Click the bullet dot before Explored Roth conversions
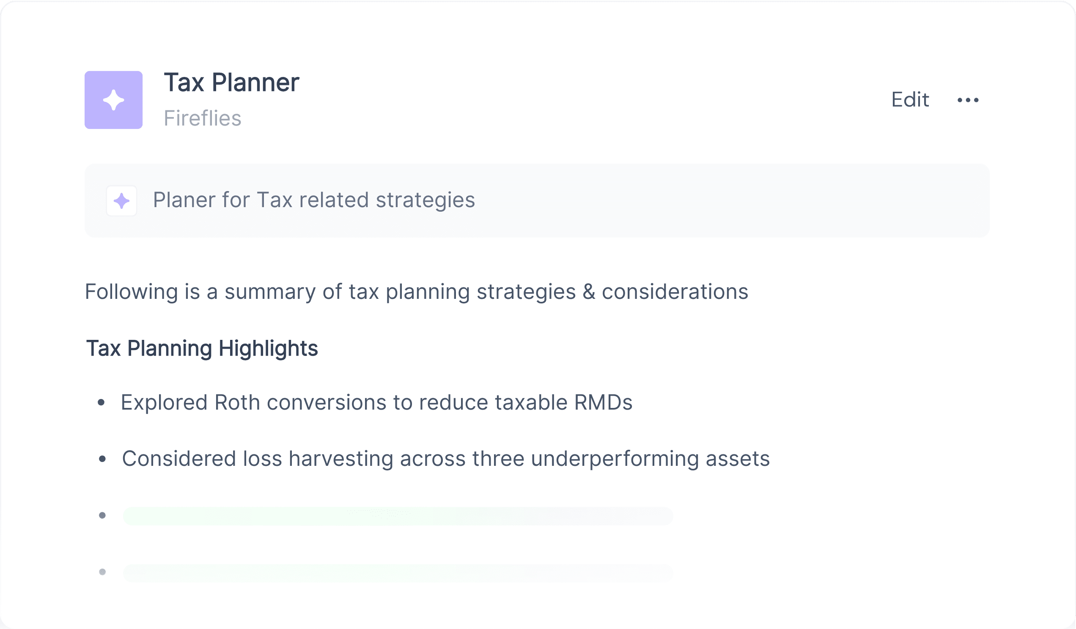1076x629 pixels. [x=101, y=402]
